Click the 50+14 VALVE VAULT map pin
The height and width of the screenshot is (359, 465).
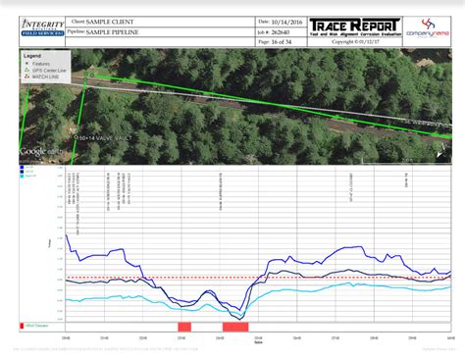tap(76, 138)
